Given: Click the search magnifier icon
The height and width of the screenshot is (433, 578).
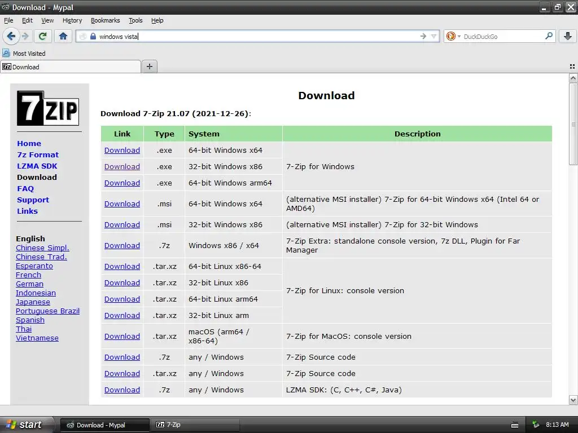Looking at the screenshot, I should click(x=549, y=36).
